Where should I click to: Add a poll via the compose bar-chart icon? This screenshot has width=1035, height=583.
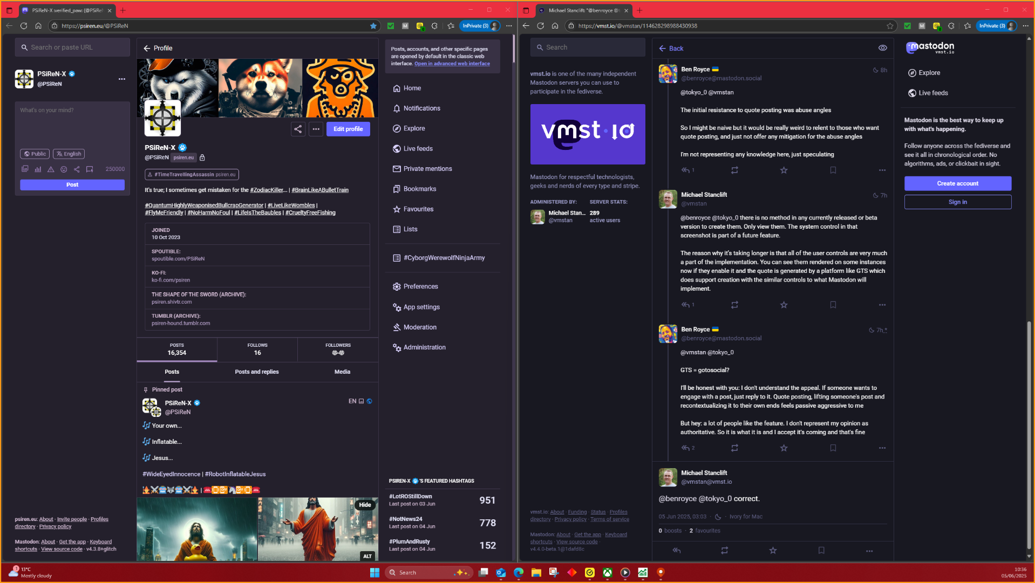[38, 169]
